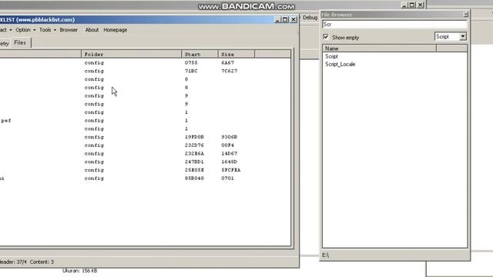Click the Ukuran: 156 KB label
The height and width of the screenshot is (277, 493).
click(80, 270)
